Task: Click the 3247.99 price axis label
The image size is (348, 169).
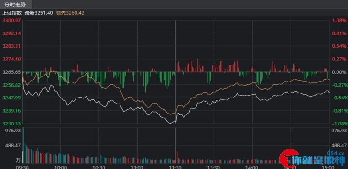Action: tap(11, 98)
